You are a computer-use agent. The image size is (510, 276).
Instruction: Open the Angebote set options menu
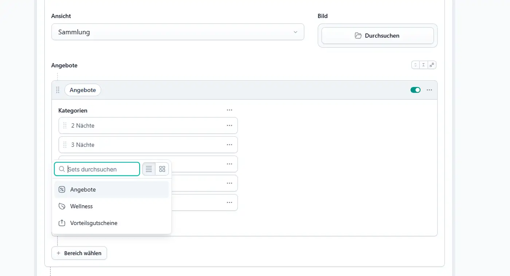coord(429,90)
